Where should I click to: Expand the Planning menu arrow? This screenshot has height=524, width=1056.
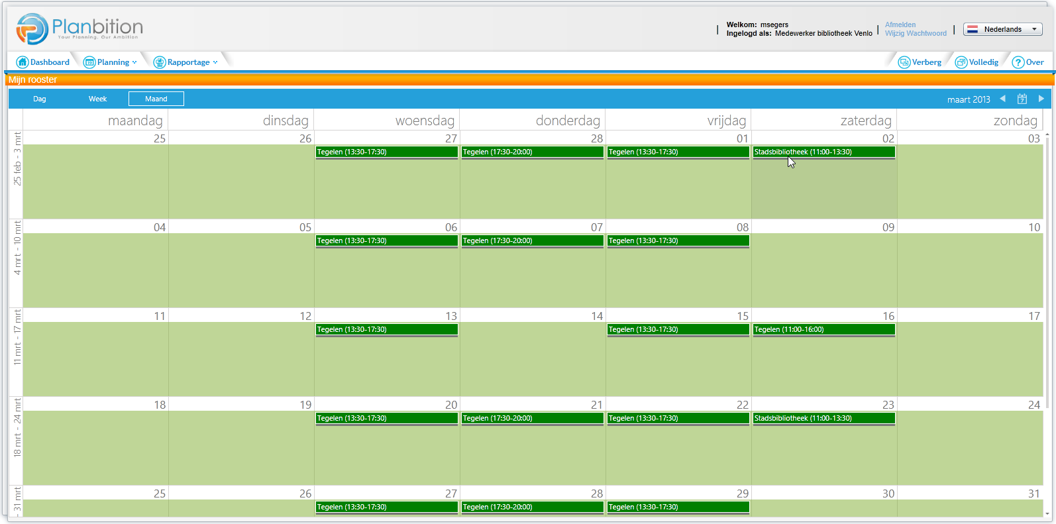tap(134, 62)
